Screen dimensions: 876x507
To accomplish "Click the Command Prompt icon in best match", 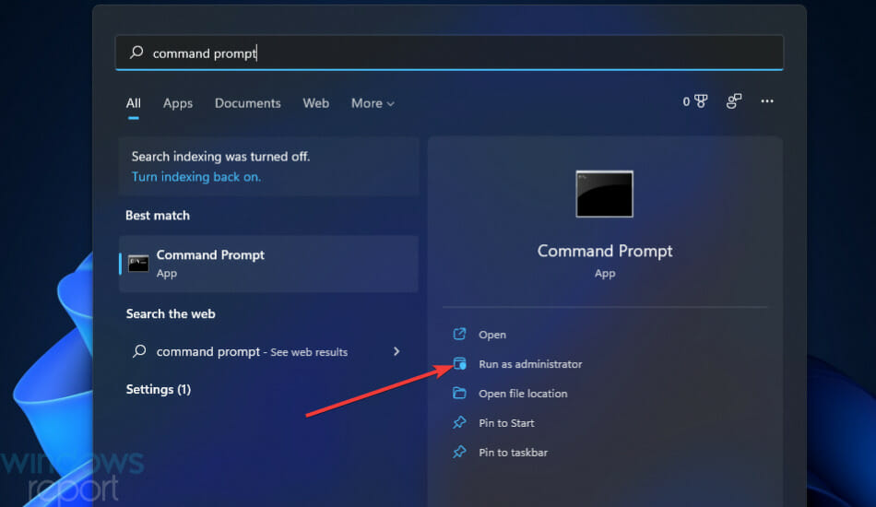I will pos(138,264).
